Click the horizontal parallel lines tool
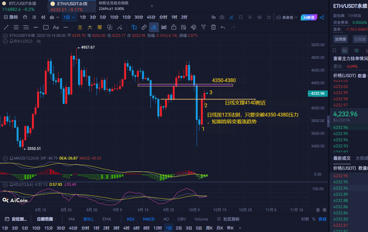Screen dimensions: 368x232 [16, 28]
